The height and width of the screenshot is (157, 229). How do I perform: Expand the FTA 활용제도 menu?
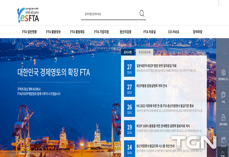point(77,32)
